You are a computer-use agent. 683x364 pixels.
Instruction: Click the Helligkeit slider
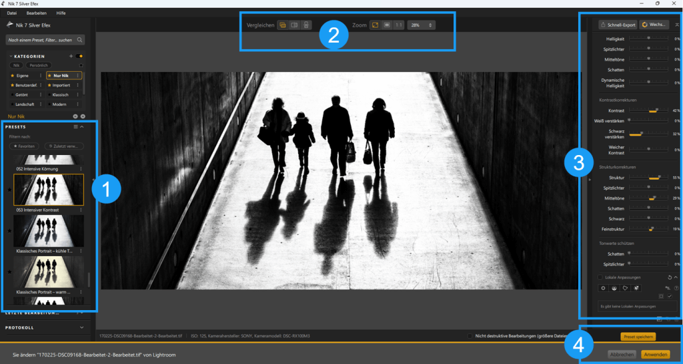pos(648,38)
